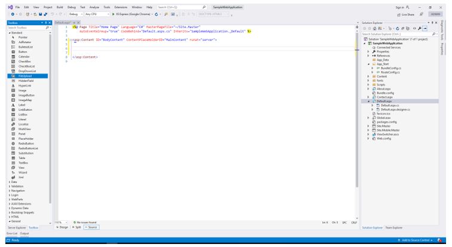The image size is (452, 247).
Task: Switch to Split view
Action: coord(76,227)
